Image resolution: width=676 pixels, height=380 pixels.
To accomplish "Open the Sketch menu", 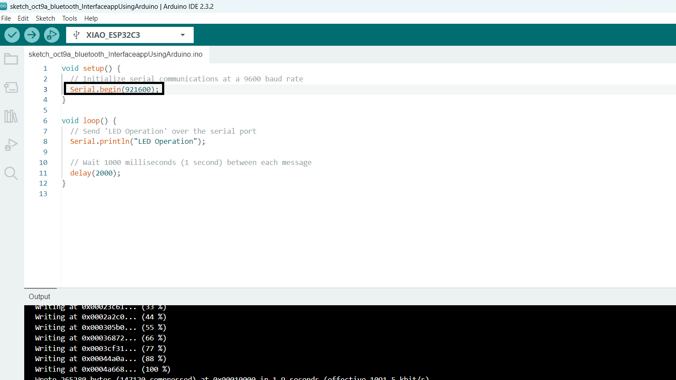I will (45, 18).
